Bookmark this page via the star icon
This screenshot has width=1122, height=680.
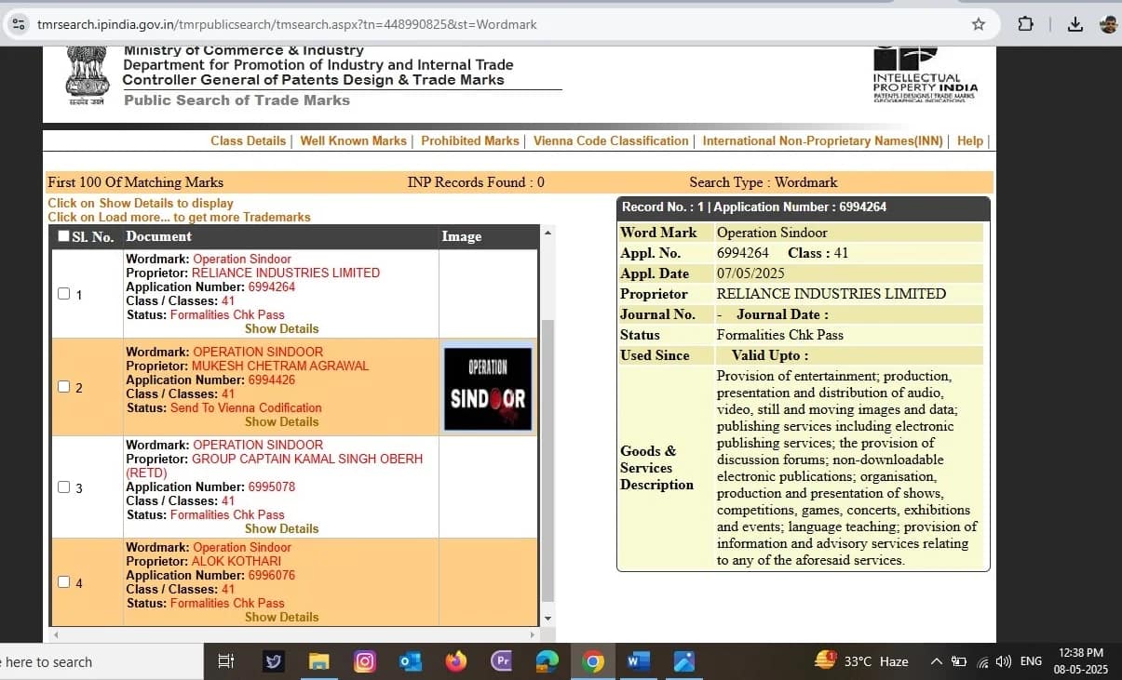pos(979,24)
